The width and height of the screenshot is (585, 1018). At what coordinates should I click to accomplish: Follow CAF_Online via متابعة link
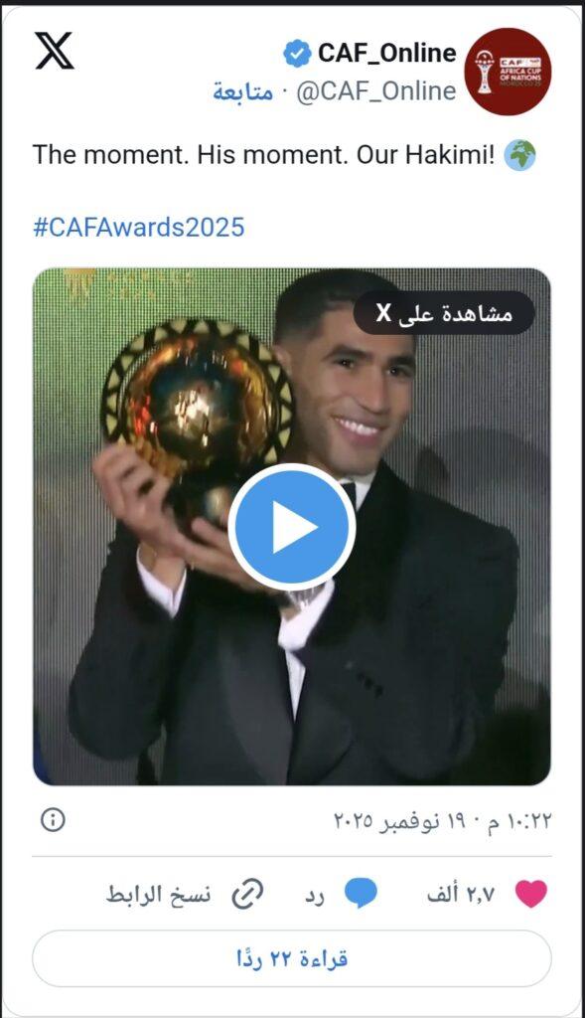click(242, 92)
